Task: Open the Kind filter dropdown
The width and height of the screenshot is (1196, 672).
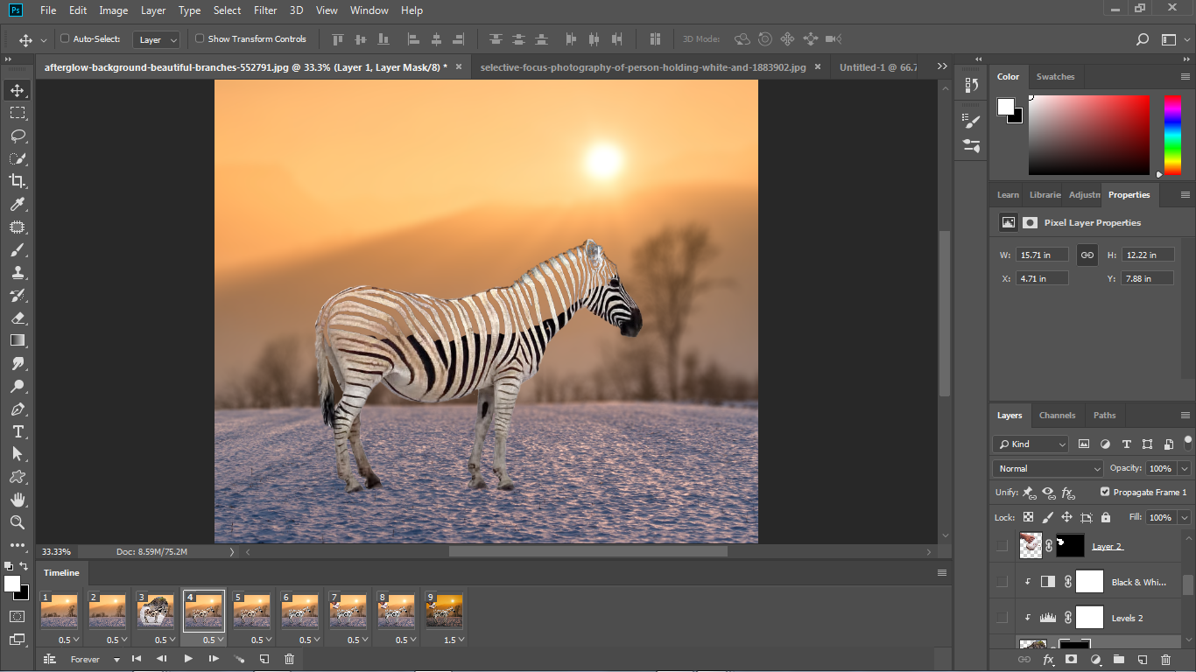Action: (1031, 444)
